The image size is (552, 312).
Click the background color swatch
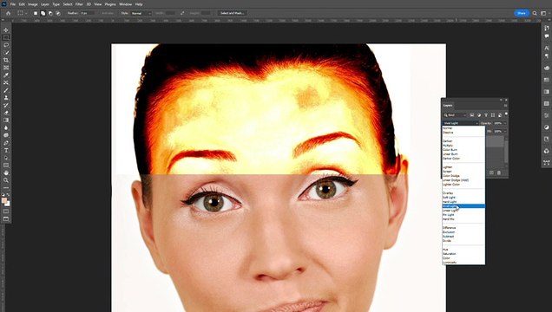click(8, 204)
